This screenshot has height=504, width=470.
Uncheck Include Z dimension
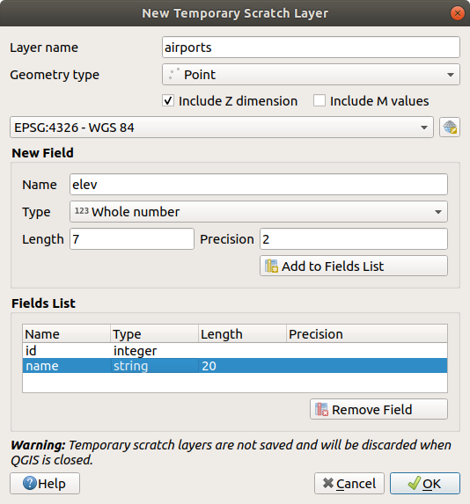click(168, 100)
